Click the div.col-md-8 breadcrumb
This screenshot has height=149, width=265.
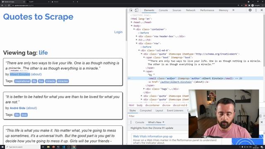pyautogui.click(x=180, y=105)
